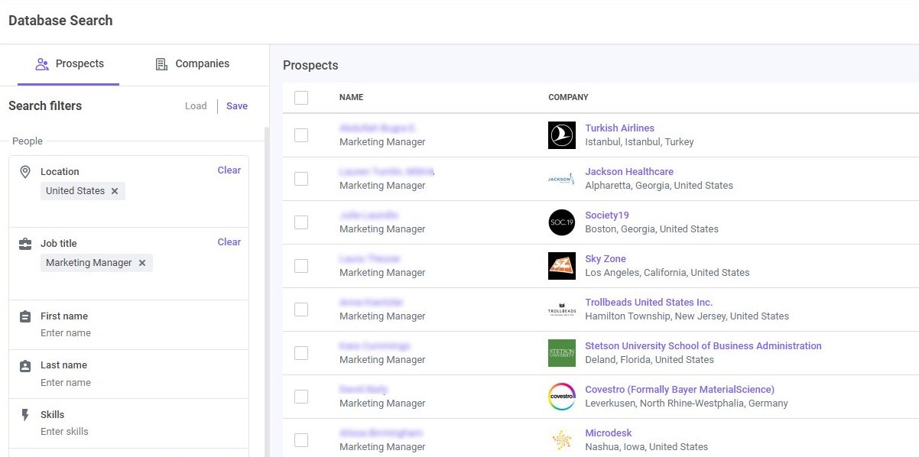The image size is (919, 457).
Task: Tick the select-all checkbox in table header
Action: tap(301, 98)
